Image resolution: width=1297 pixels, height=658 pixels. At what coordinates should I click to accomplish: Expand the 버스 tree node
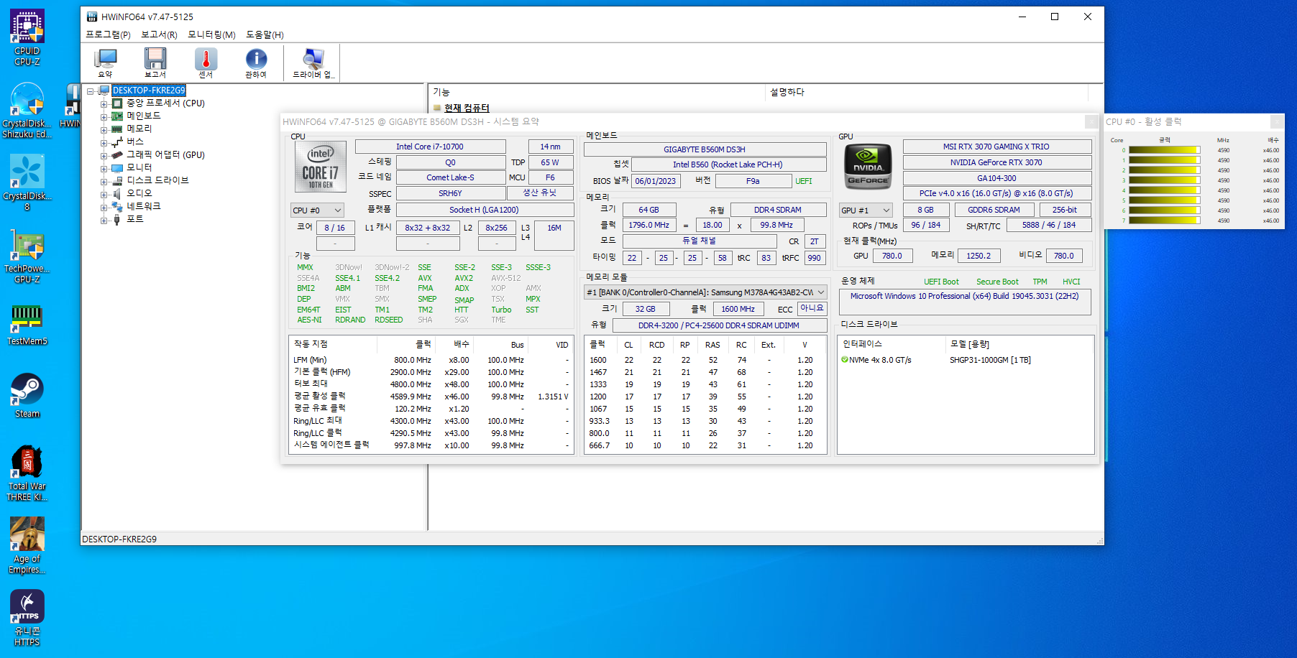104,143
